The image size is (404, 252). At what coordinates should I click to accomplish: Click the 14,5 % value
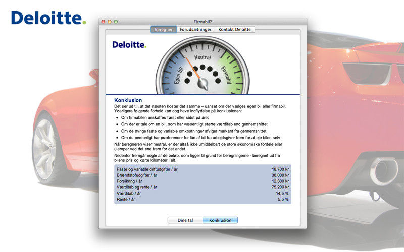click(x=282, y=193)
